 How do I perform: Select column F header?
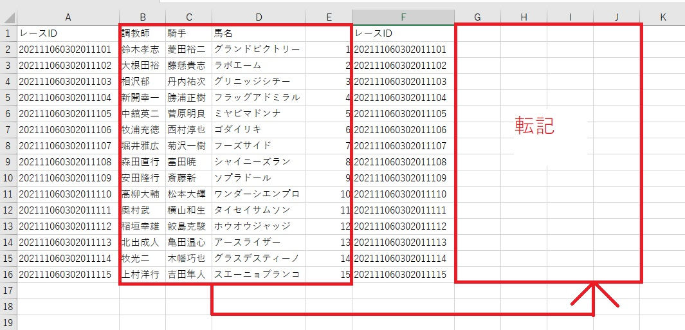coord(403,17)
